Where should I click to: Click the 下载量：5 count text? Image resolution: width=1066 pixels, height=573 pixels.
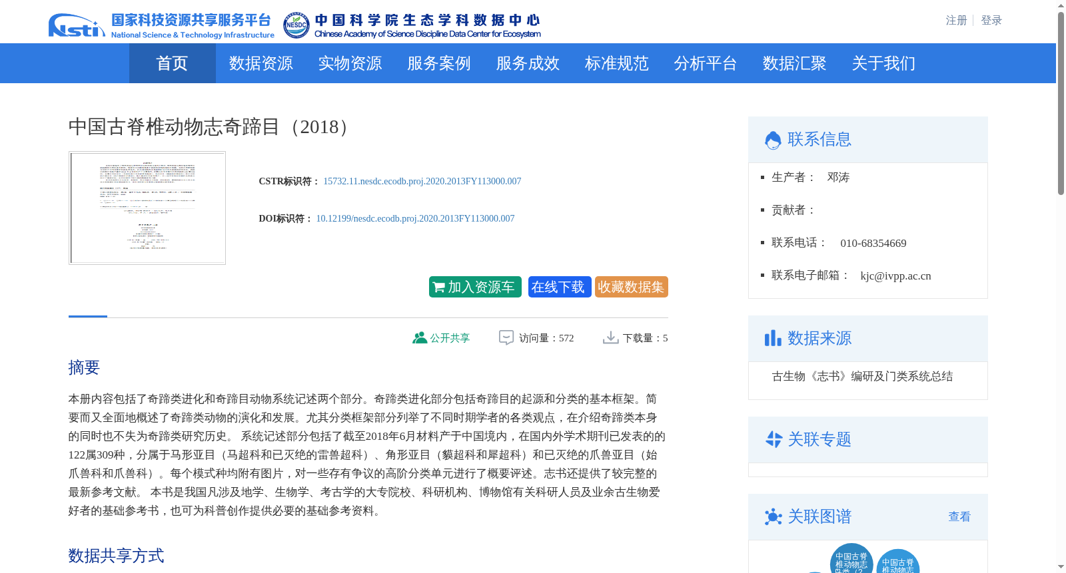[645, 338]
